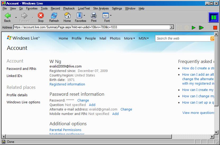The height and width of the screenshot is (145, 220).
Task: Expand the Forward history dropdown arrow
Action: pyautogui.click(x=33, y=17)
